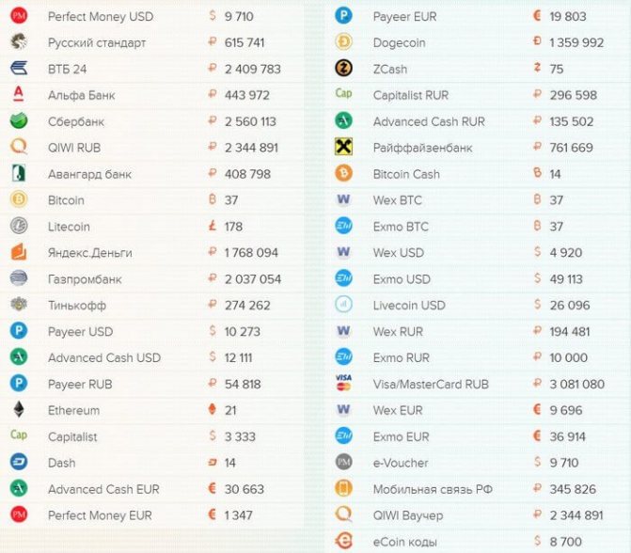Click the Сбербанк green logo icon
Image resolution: width=631 pixels, height=553 pixels.
(19, 121)
